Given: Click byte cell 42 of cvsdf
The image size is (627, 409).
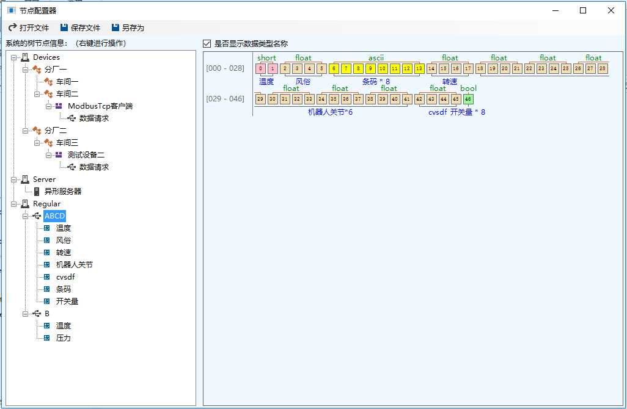Looking at the screenshot, I should (x=419, y=99).
